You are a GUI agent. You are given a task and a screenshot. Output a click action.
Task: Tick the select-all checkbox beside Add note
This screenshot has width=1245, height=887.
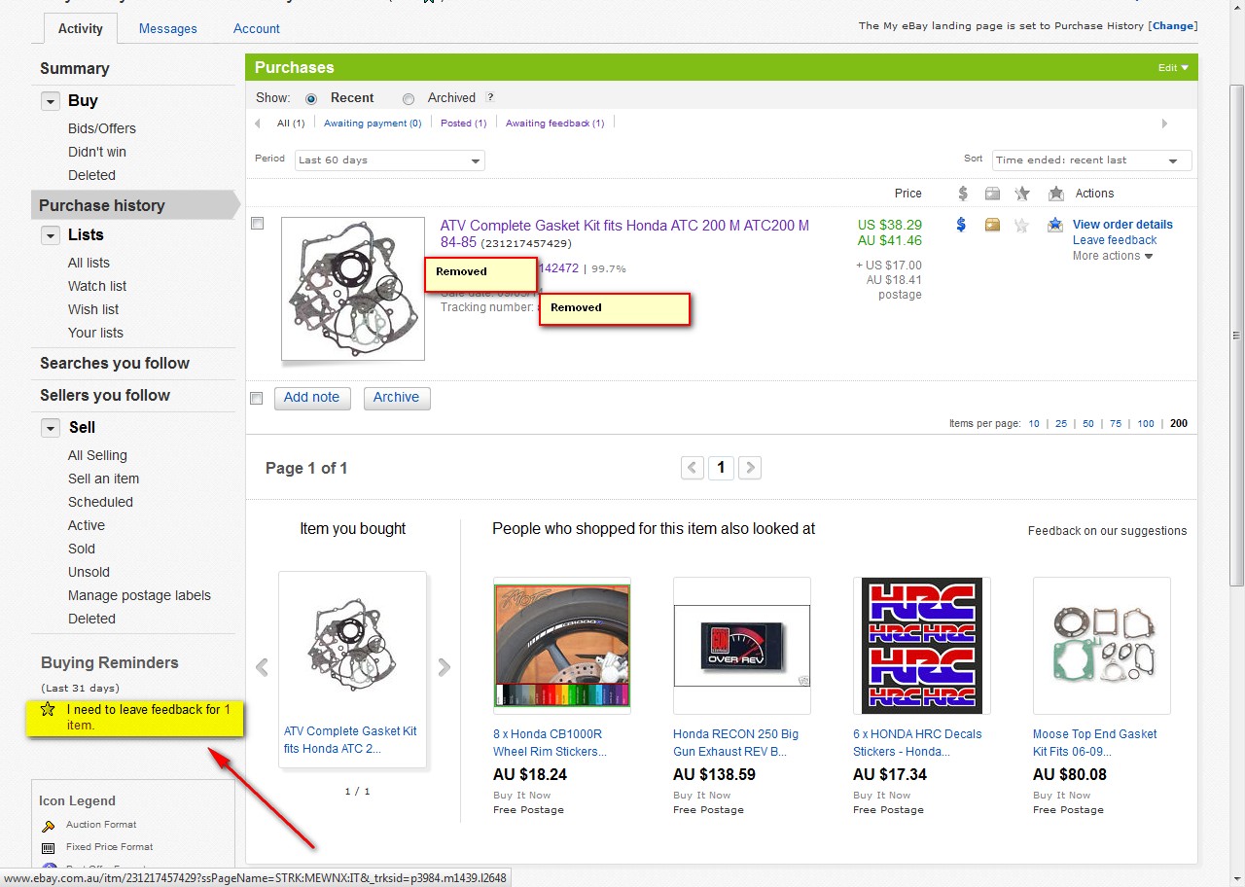pyautogui.click(x=257, y=398)
